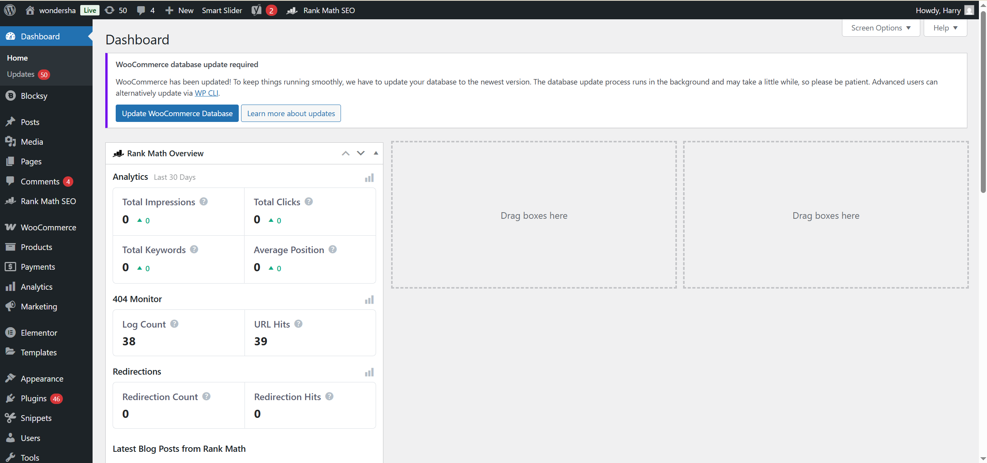Open Smart Slider from the admin bar

coord(222,10)
